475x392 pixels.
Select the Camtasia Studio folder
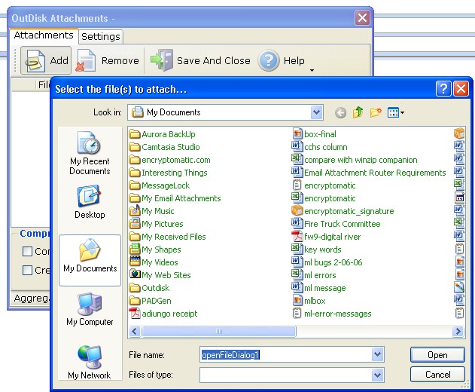165,147
